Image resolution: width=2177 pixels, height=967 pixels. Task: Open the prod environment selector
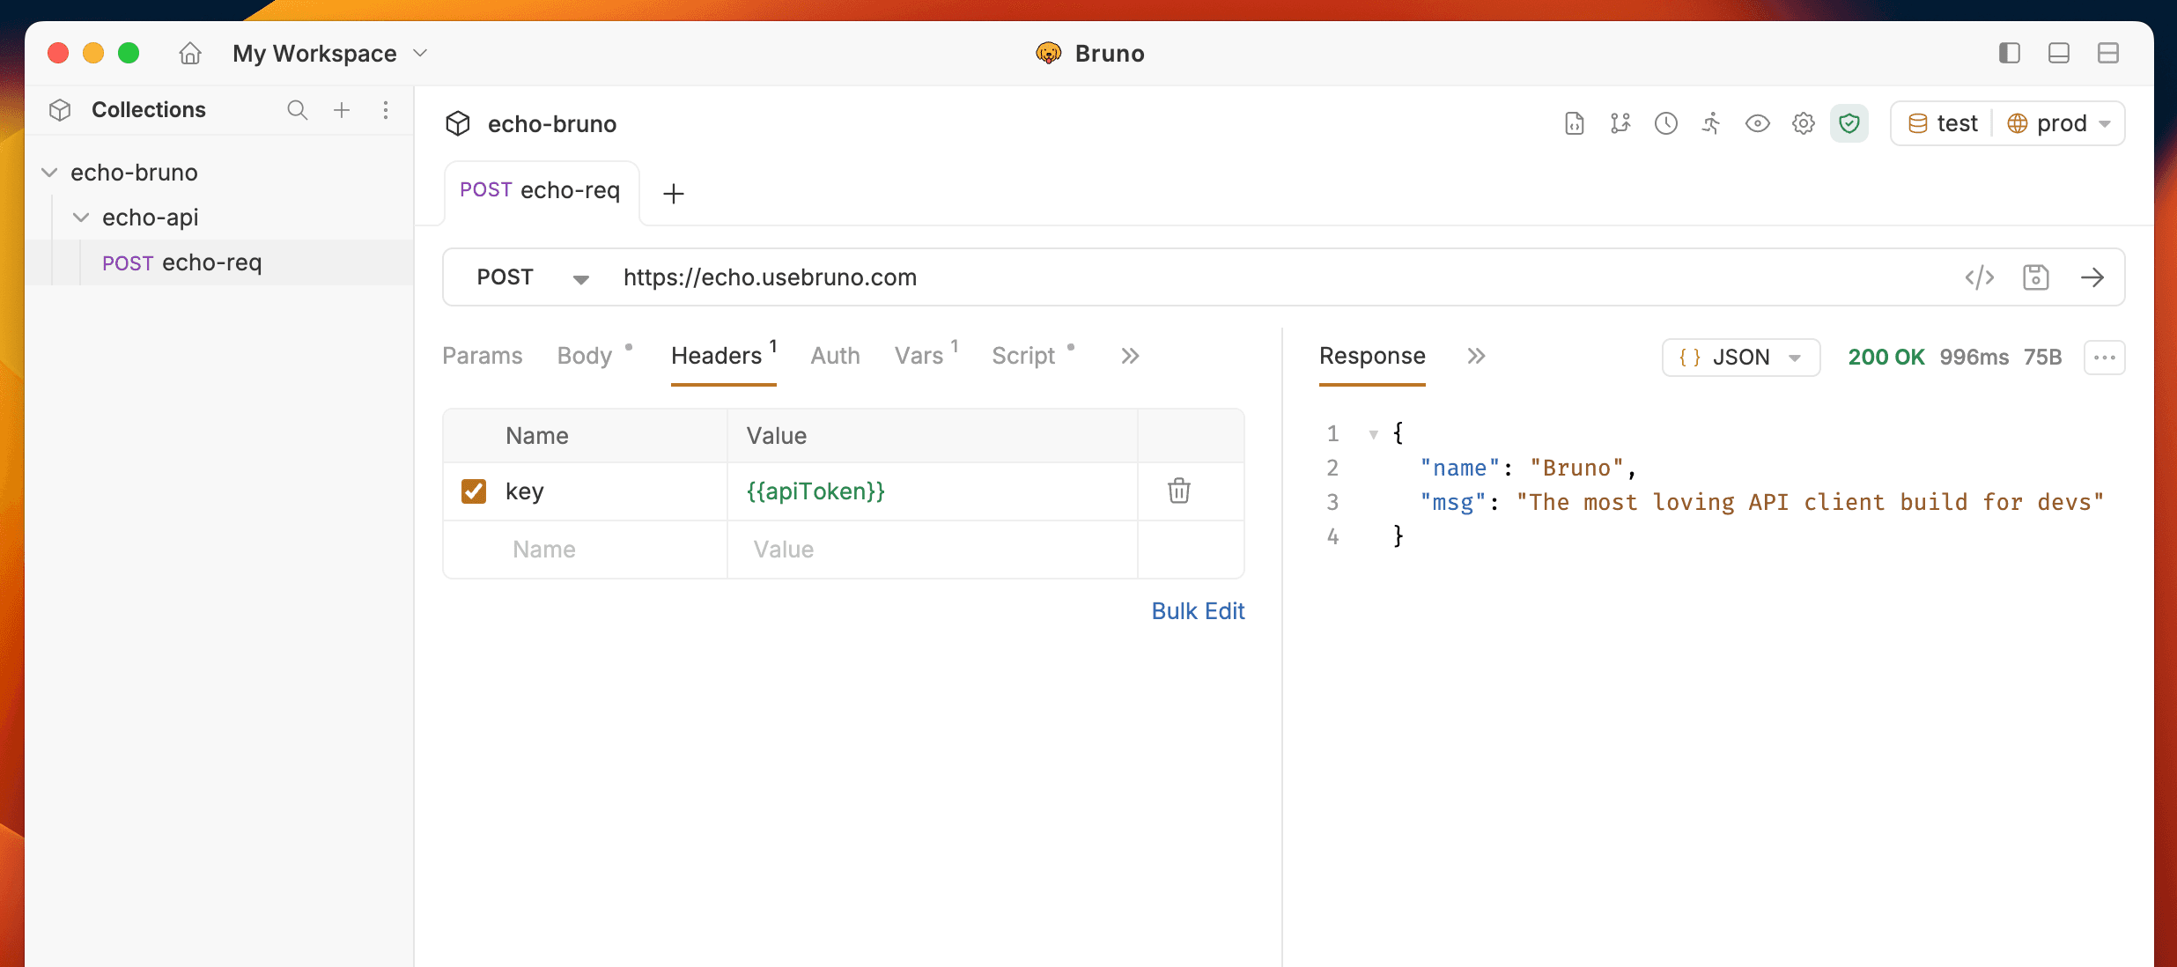2061,123
